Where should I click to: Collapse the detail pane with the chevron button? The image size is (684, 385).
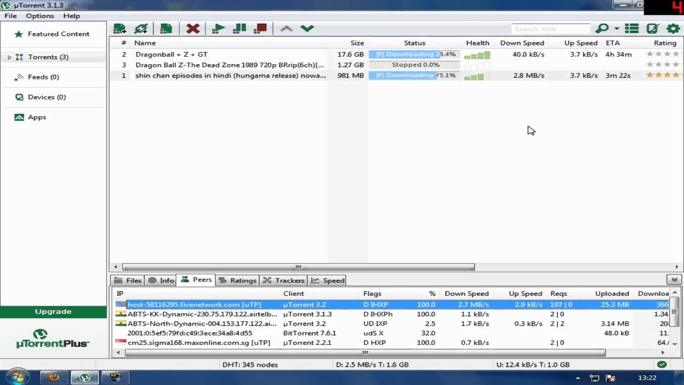674,280
